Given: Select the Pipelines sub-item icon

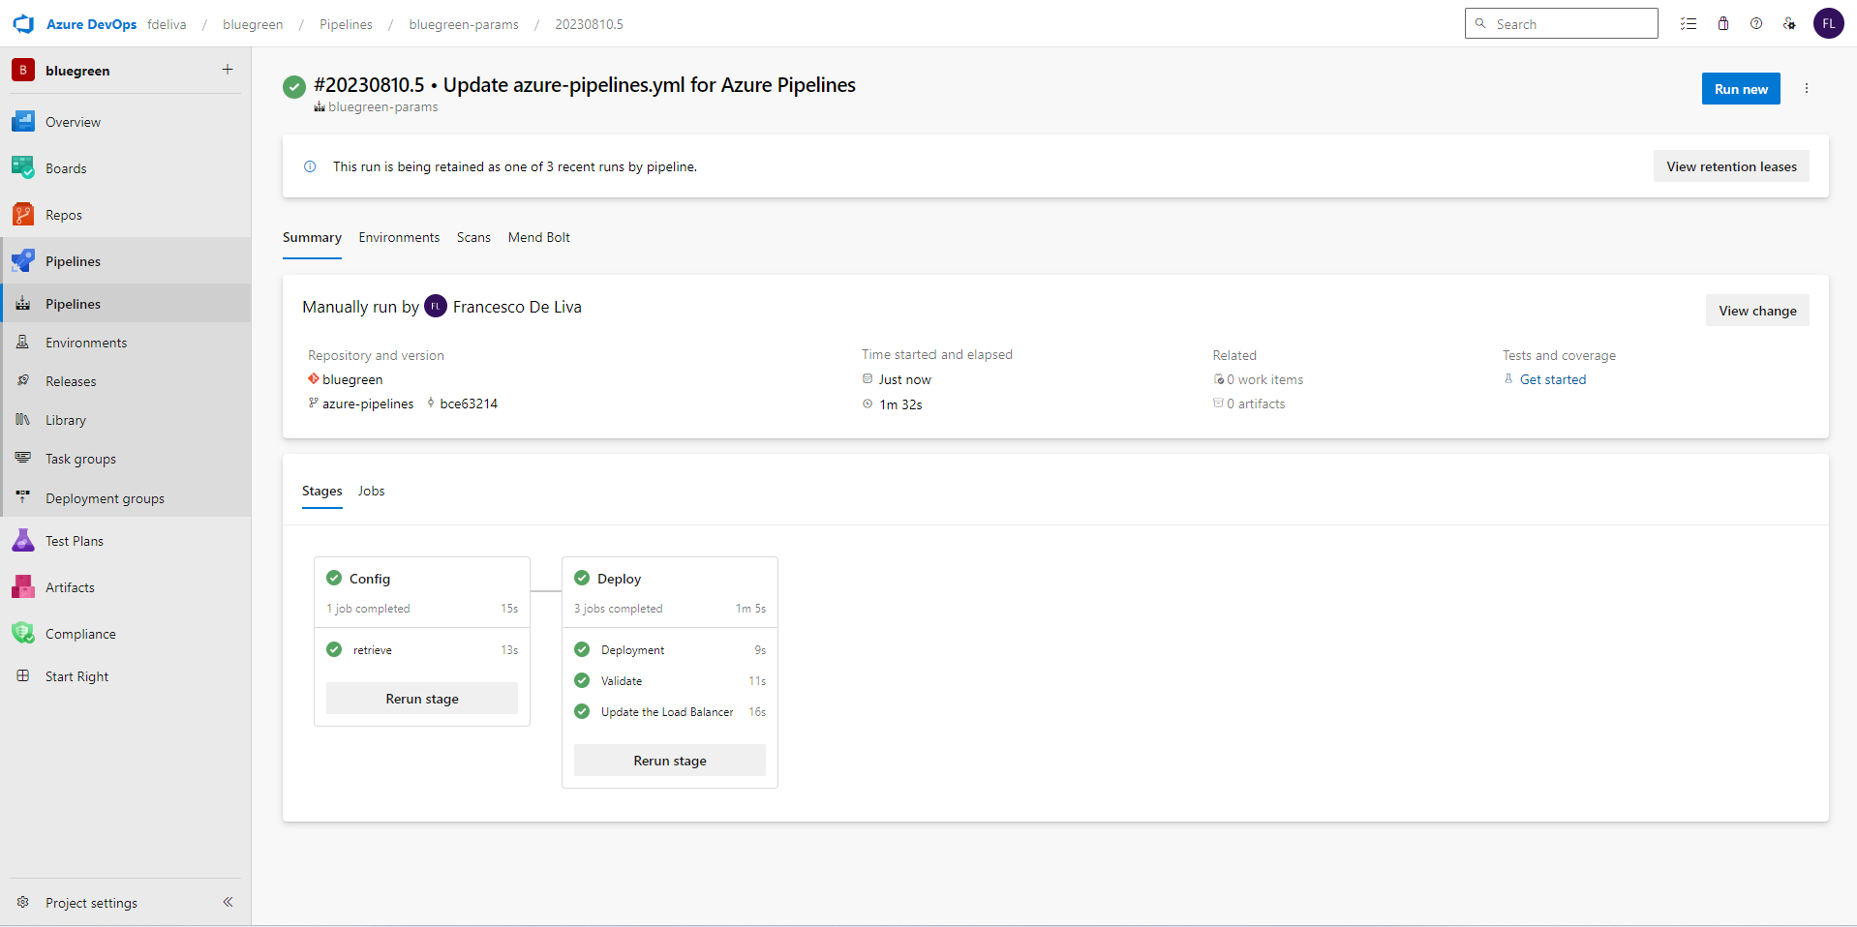Looking at the screenshot, I should pos(23,304).
